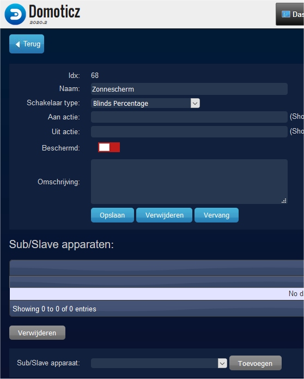Grab the Omschrijving textarea resize handle
This screenshot has height=379, width=304.
(x=284, y=201)
